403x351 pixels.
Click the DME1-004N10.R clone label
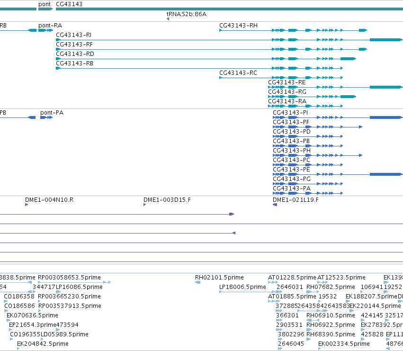pyautogui.click(x=49, y=200)
